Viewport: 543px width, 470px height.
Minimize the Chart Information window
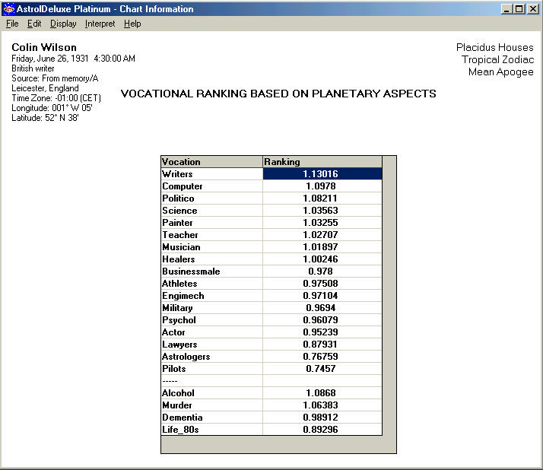506,9
